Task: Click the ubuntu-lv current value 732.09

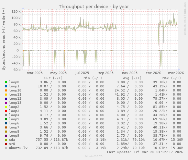Action: pos(42,148)
